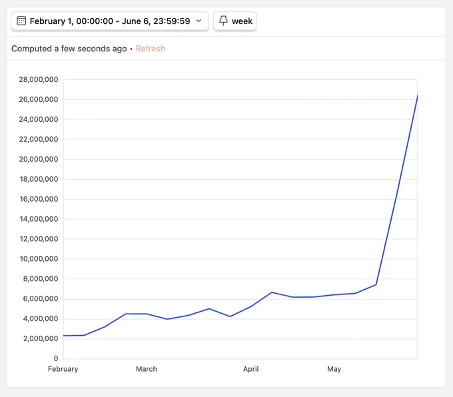Screen dimensions: 453x397
Task: Select the 0 y-axis label
Action: pos(56,358)
